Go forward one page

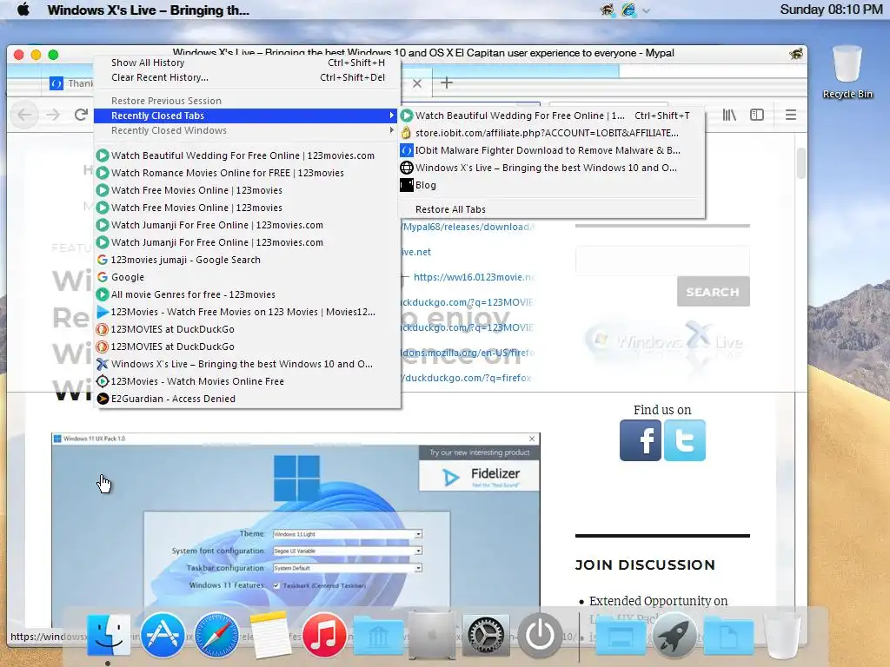(x=53, y=116)
